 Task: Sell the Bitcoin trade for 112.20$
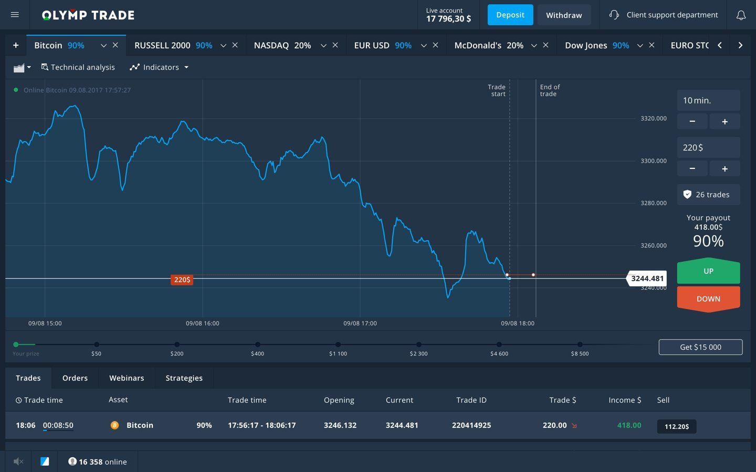[676, 426]
